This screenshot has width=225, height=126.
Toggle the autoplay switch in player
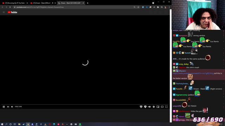pos(149,107)
